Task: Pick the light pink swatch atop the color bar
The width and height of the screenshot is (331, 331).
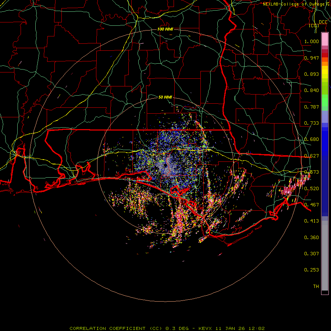Action: pyautogui.click(x=325, y=39)
